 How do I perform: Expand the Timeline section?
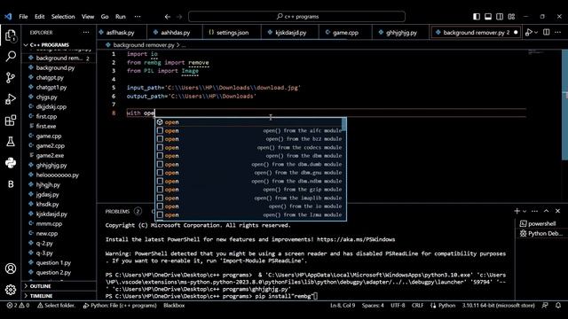41,296
